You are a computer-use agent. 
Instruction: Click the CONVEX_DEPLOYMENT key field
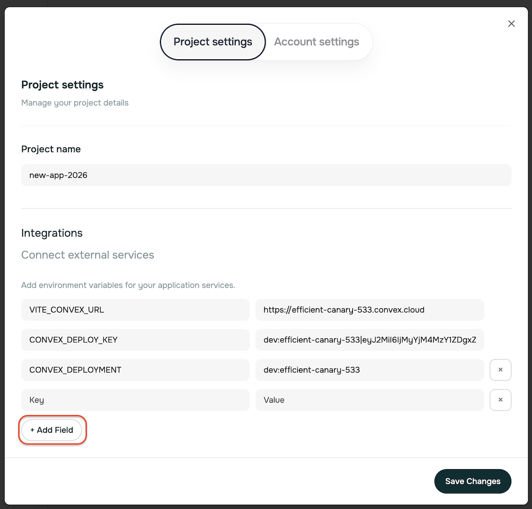point(135,370)
